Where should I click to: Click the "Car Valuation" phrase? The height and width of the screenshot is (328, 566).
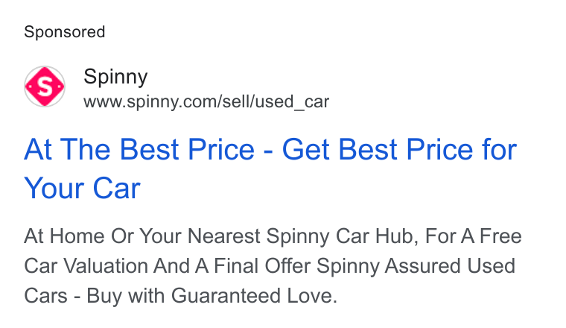86,266
